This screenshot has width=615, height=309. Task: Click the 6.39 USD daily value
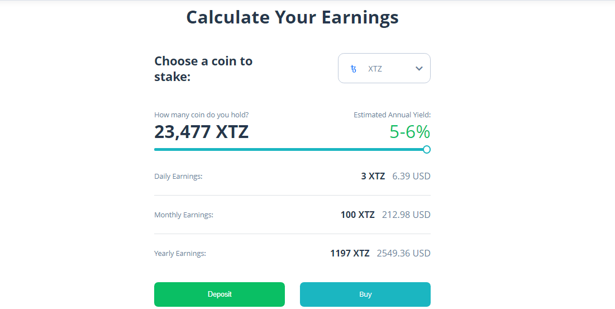pyautogui.click(x=412, y=176)
